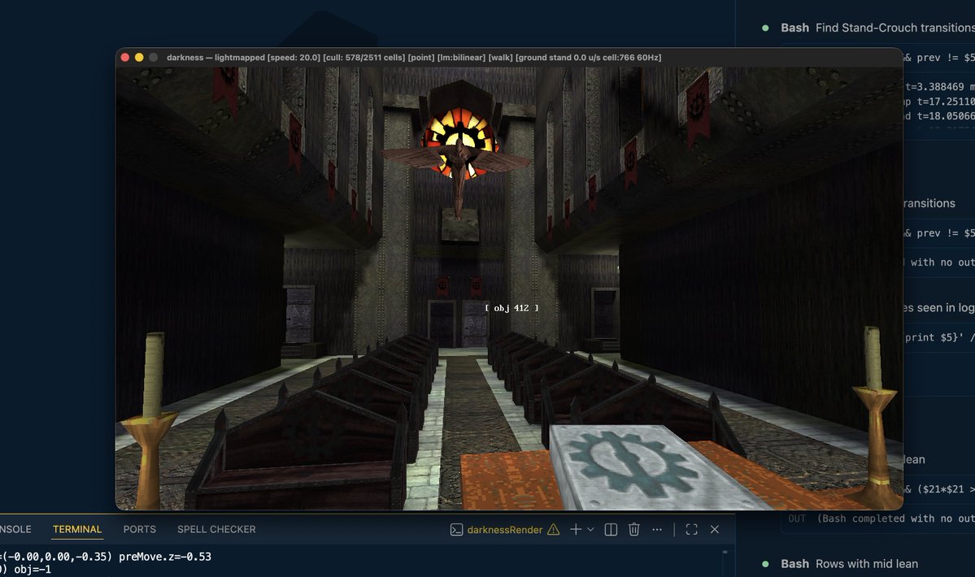Split the terminal panel
Screen dimensions: 975x577
[612, 530]
